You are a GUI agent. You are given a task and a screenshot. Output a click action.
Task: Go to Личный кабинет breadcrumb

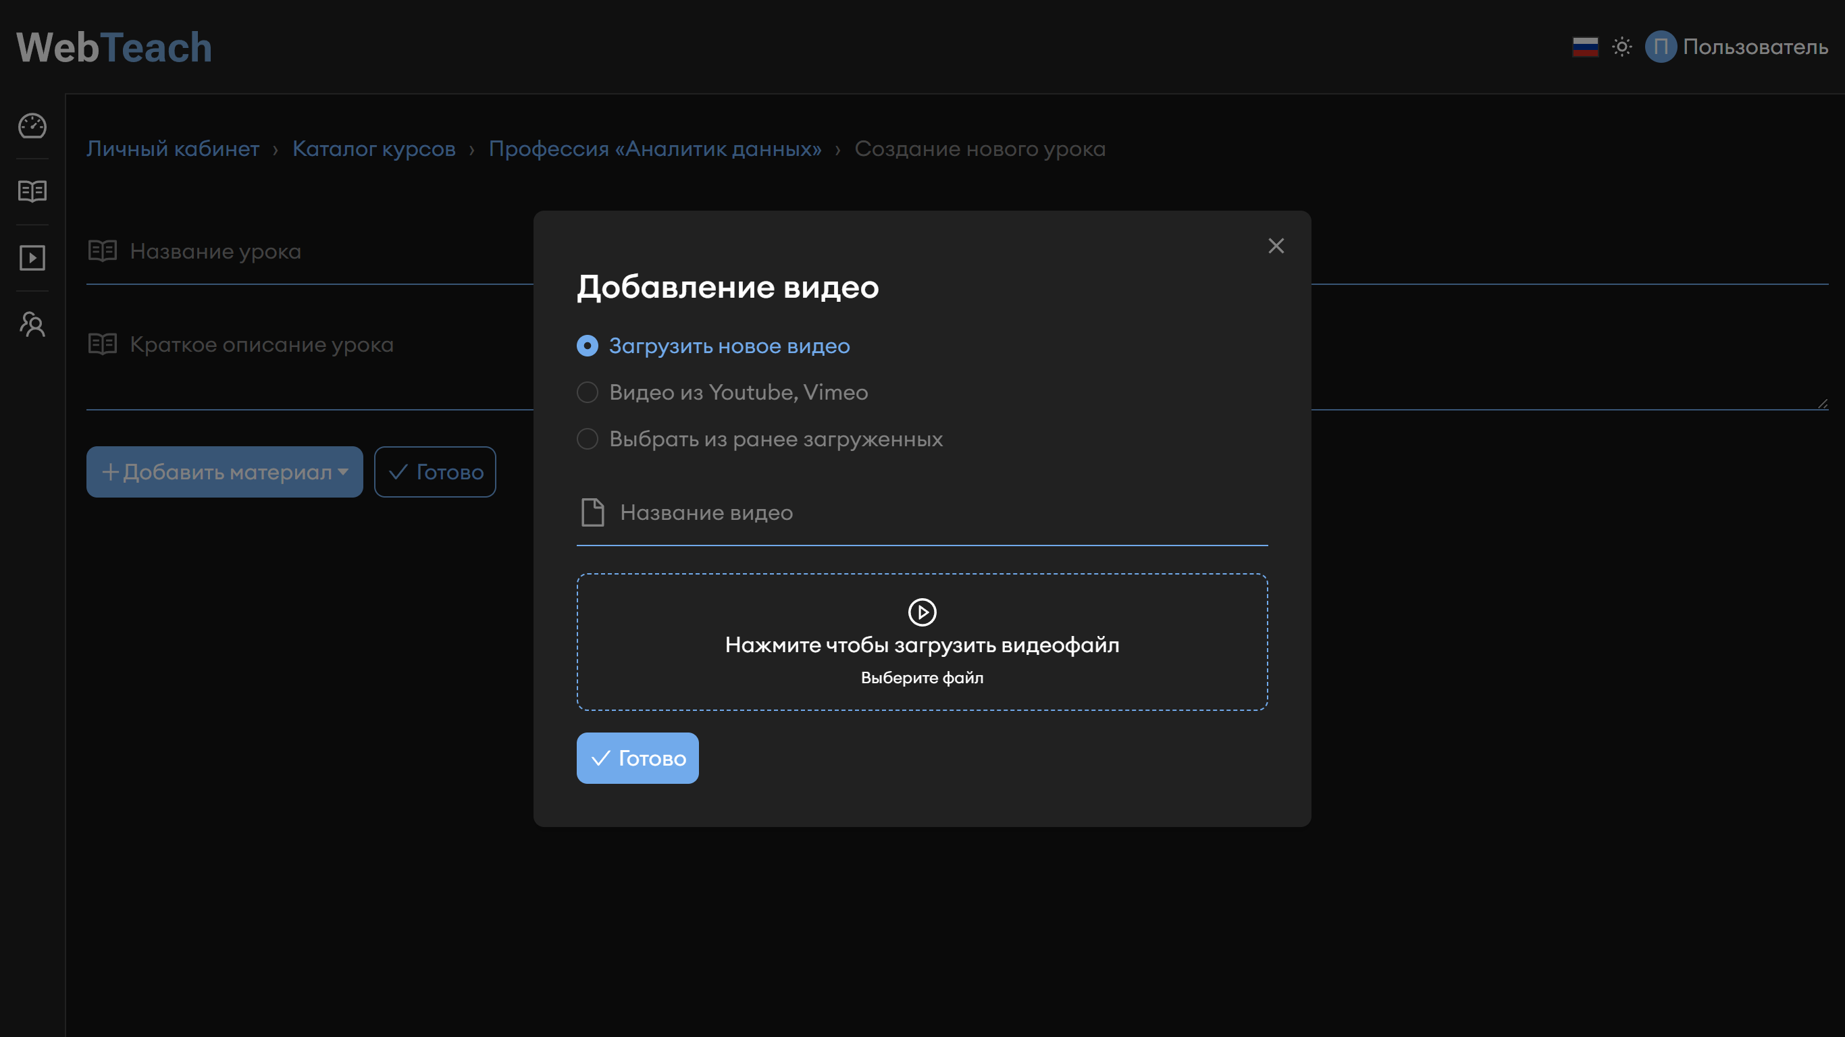173,149
